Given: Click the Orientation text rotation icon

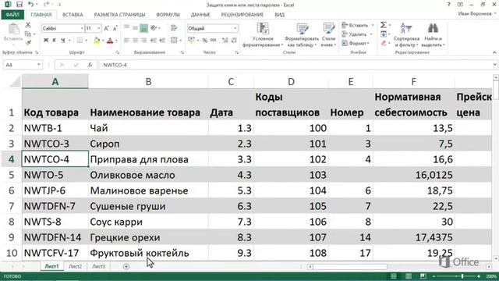Looking at the screenshot, I should coord(154,28).
